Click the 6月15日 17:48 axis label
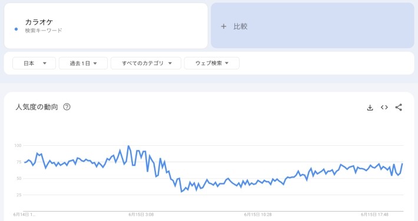 tap(374, 215)
